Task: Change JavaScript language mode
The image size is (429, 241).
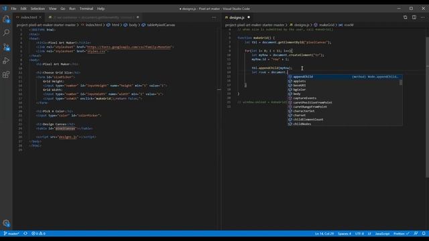Action: coord(382,234)
